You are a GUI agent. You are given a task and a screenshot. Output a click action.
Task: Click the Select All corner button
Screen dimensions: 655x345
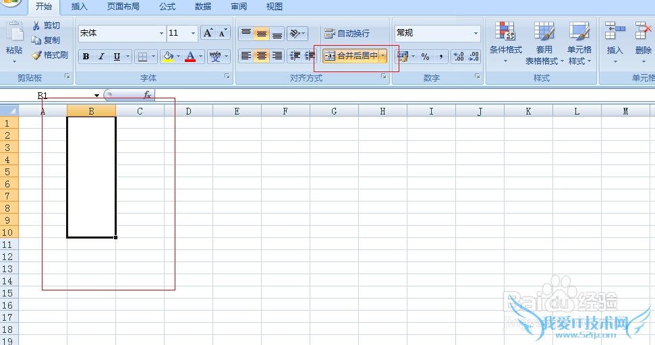pyautogui.click(x=9, y=111)
